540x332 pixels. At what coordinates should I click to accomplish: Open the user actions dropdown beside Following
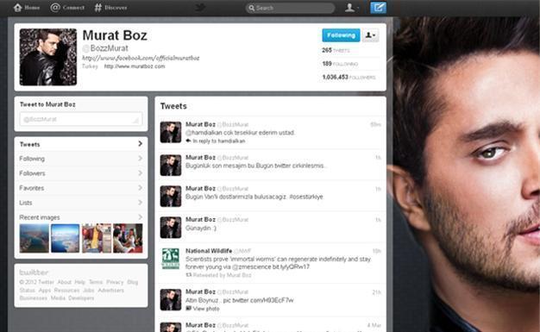point(371,35)
